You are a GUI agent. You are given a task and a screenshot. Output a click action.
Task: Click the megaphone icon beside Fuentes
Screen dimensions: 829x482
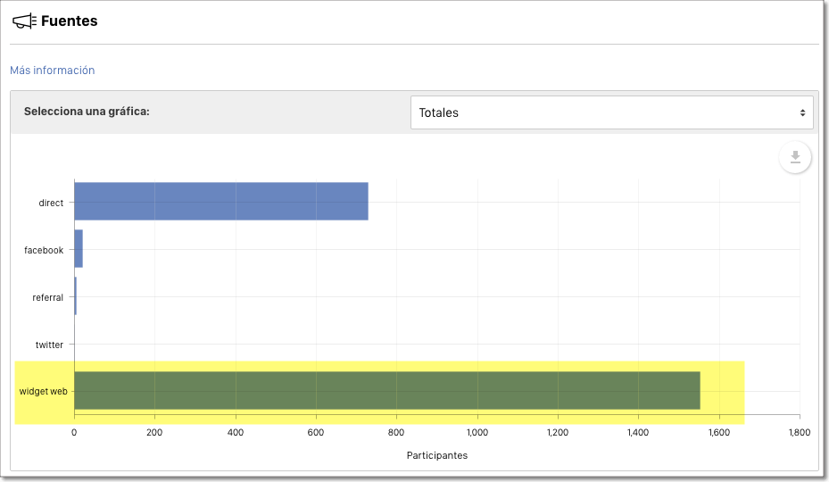tap(24, 21)
